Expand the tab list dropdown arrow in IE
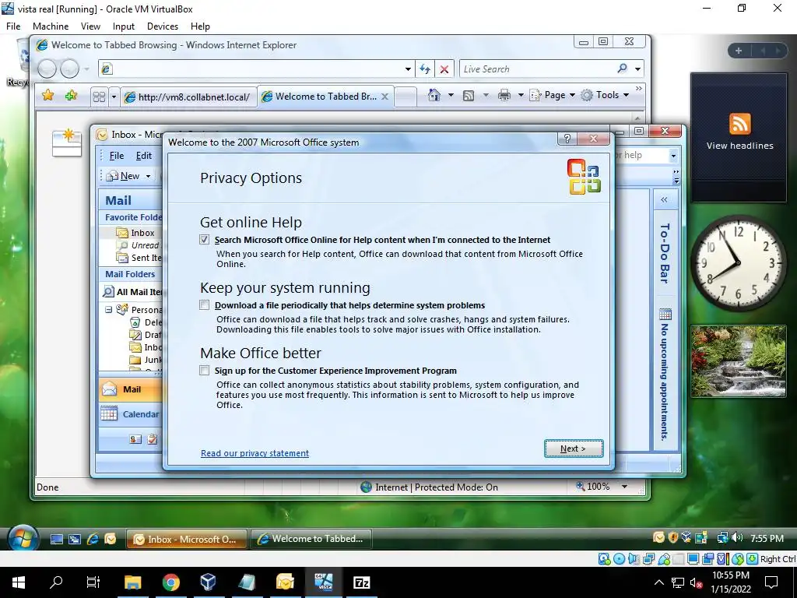This screenshot has height=598, width=797. pos(114,97)
